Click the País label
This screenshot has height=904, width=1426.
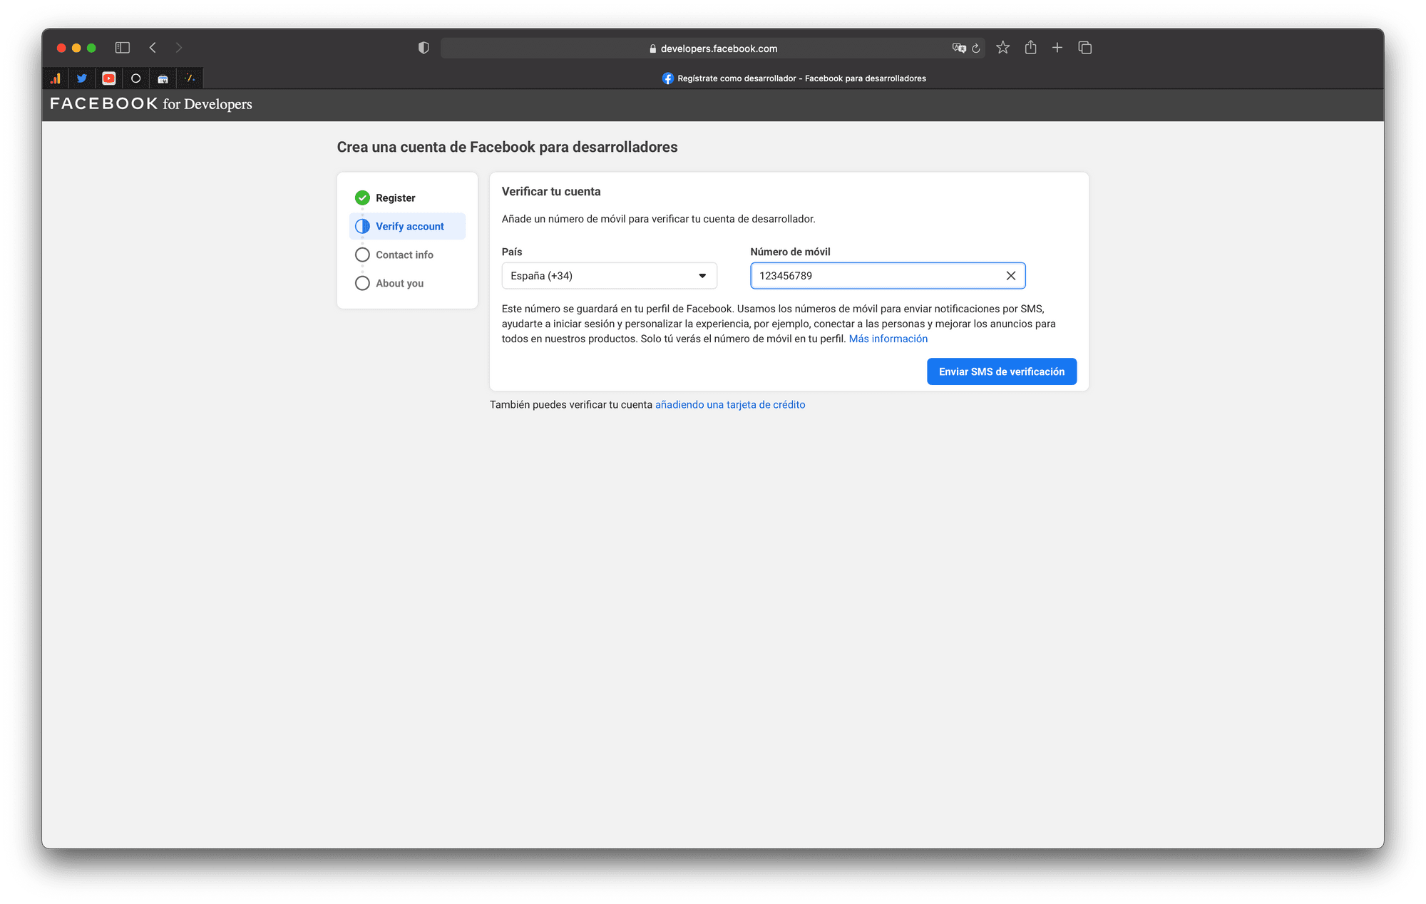(512, 252)
